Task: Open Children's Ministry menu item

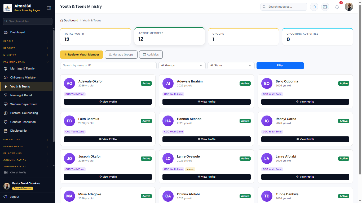Action: pos(26,77)
